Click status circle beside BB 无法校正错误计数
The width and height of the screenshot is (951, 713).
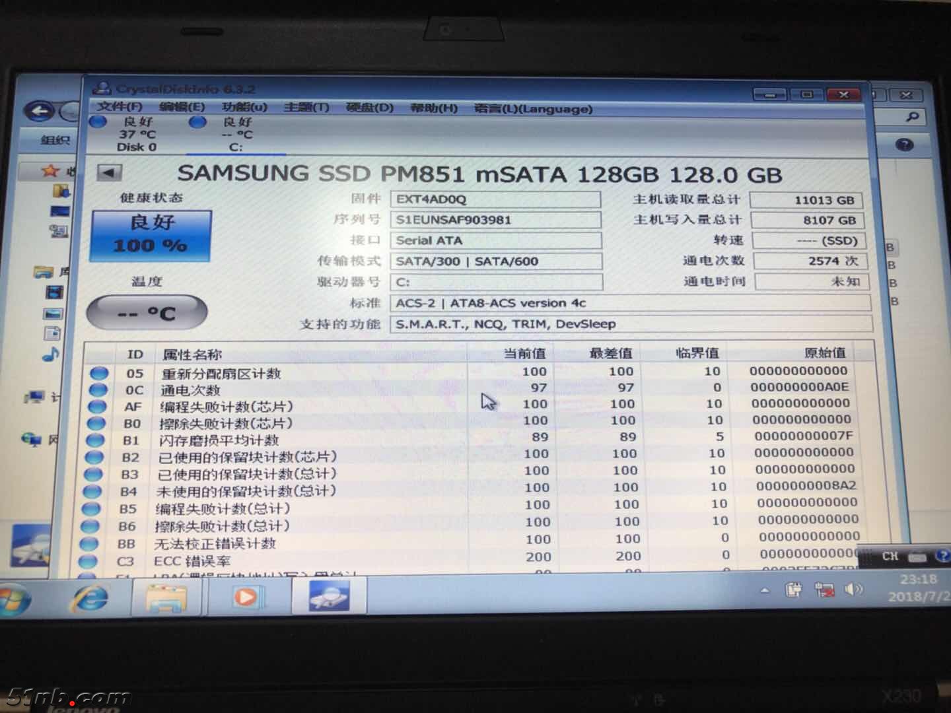click(89, 544)
